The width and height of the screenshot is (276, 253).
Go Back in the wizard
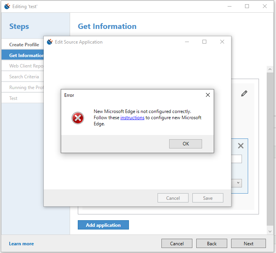click(x=212, y=243)
